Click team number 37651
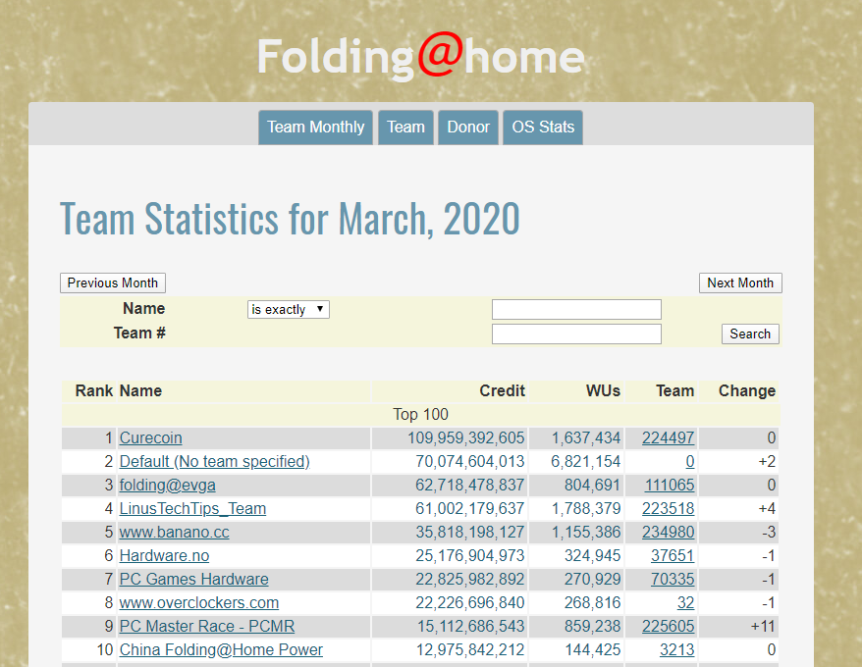Image resolution: width=862 pixels, height=667 pixels. pos(673,556)
